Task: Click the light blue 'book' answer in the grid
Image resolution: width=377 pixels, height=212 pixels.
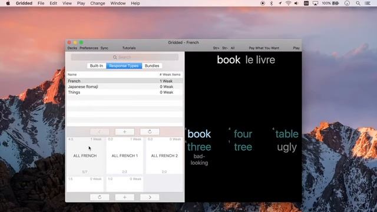Action: tap(199, 134)
